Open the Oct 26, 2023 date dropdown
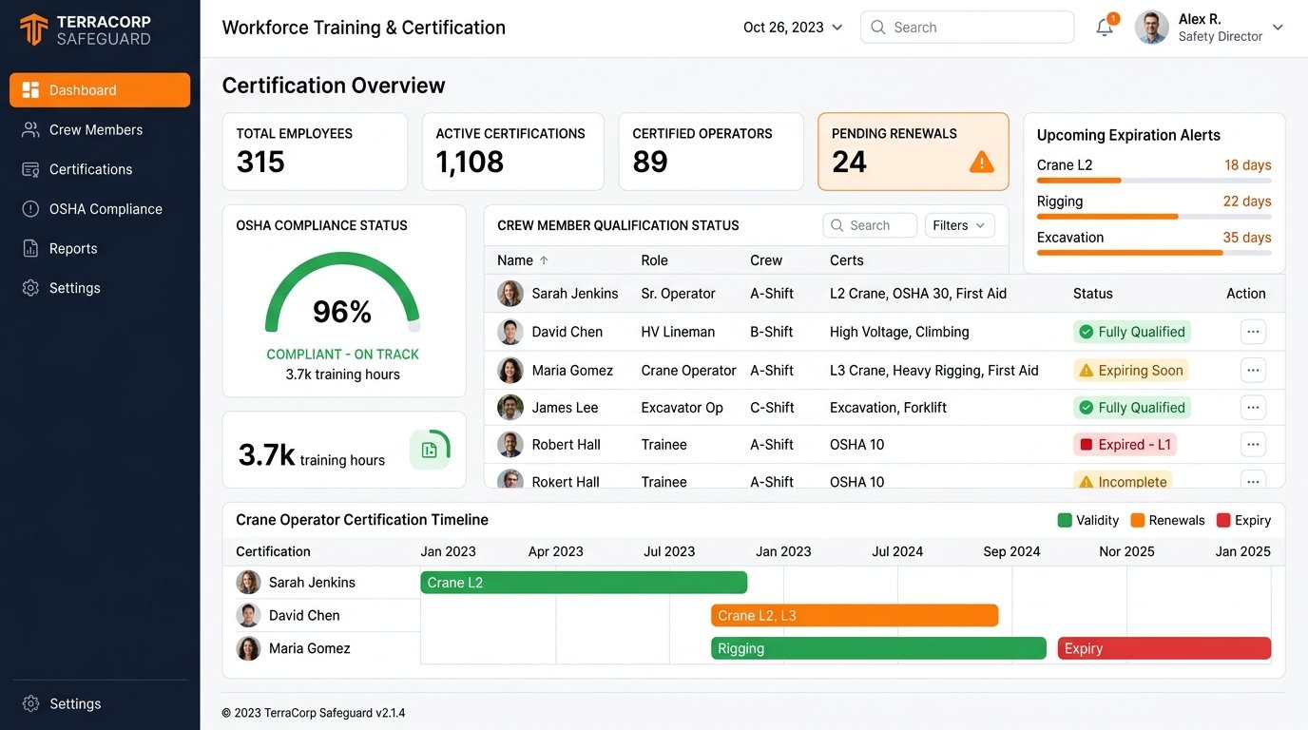Image resolution: width=1308 pixels, height=730 pixels. (x=793, y=28)
